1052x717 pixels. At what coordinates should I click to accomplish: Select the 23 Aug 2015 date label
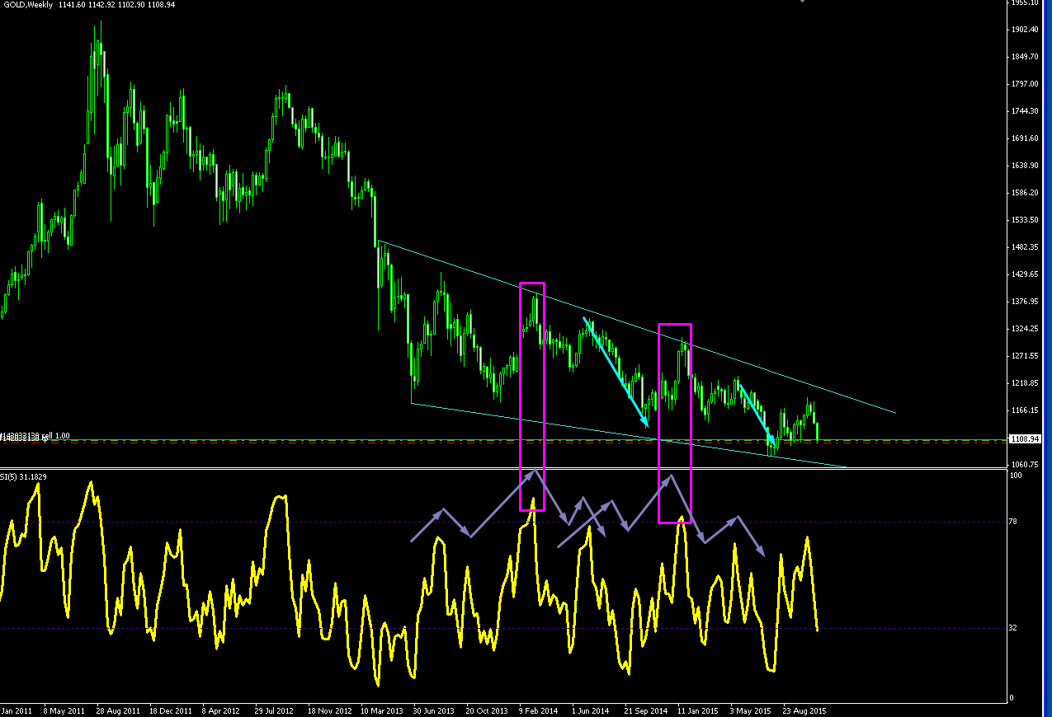click(804, 710)
